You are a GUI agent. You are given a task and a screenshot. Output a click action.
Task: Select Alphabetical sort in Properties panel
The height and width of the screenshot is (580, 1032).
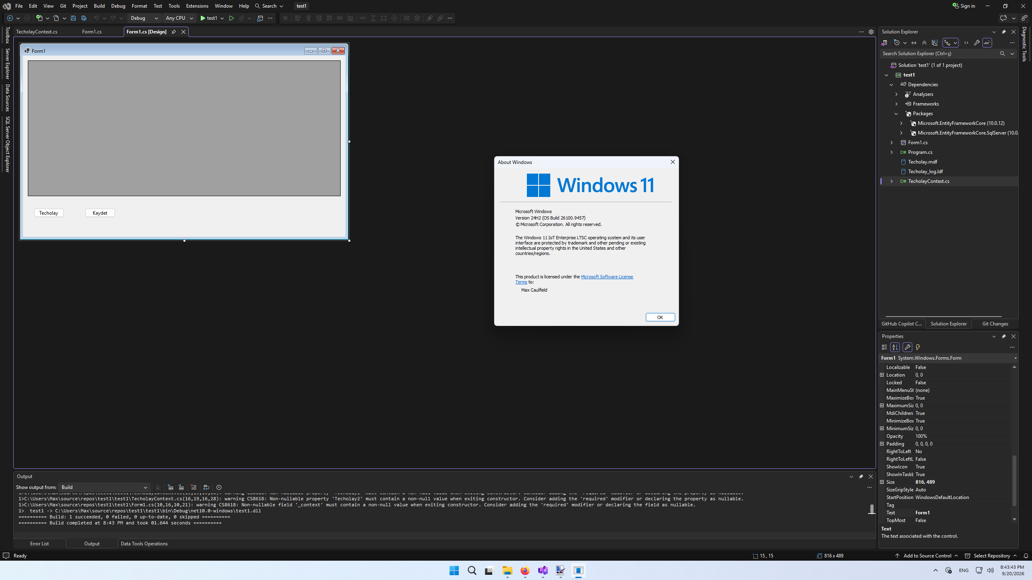(895, 347)
